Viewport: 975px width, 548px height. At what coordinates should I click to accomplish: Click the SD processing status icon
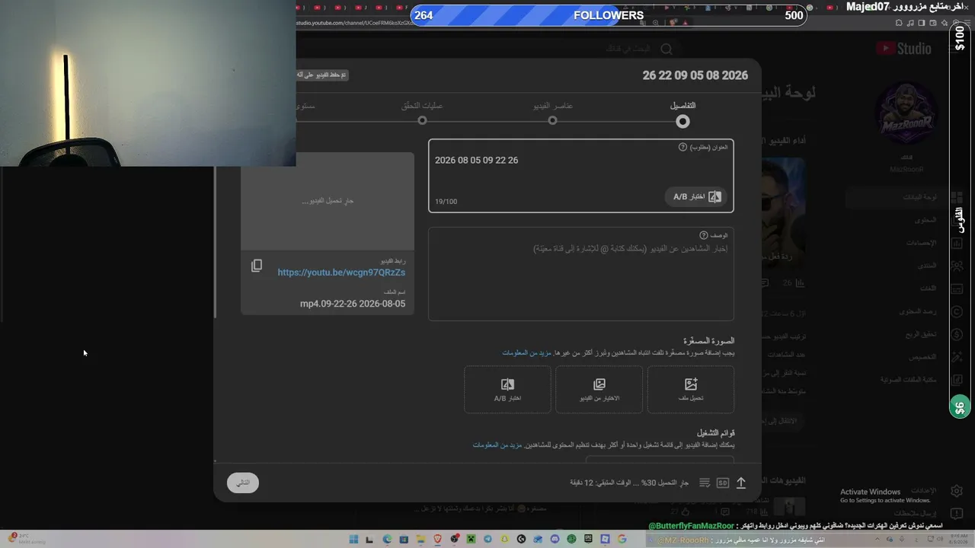pyautogui.click(x=723, y=483)
